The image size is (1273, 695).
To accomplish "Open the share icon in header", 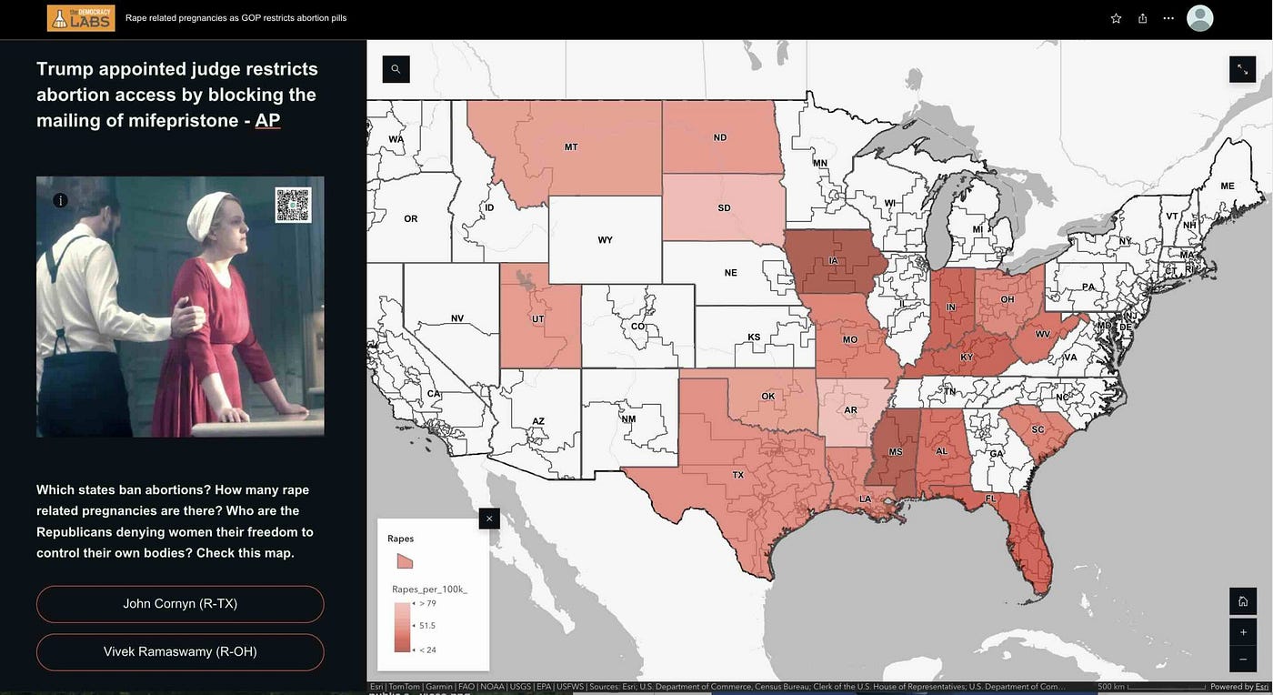I will pos(1142,18).
